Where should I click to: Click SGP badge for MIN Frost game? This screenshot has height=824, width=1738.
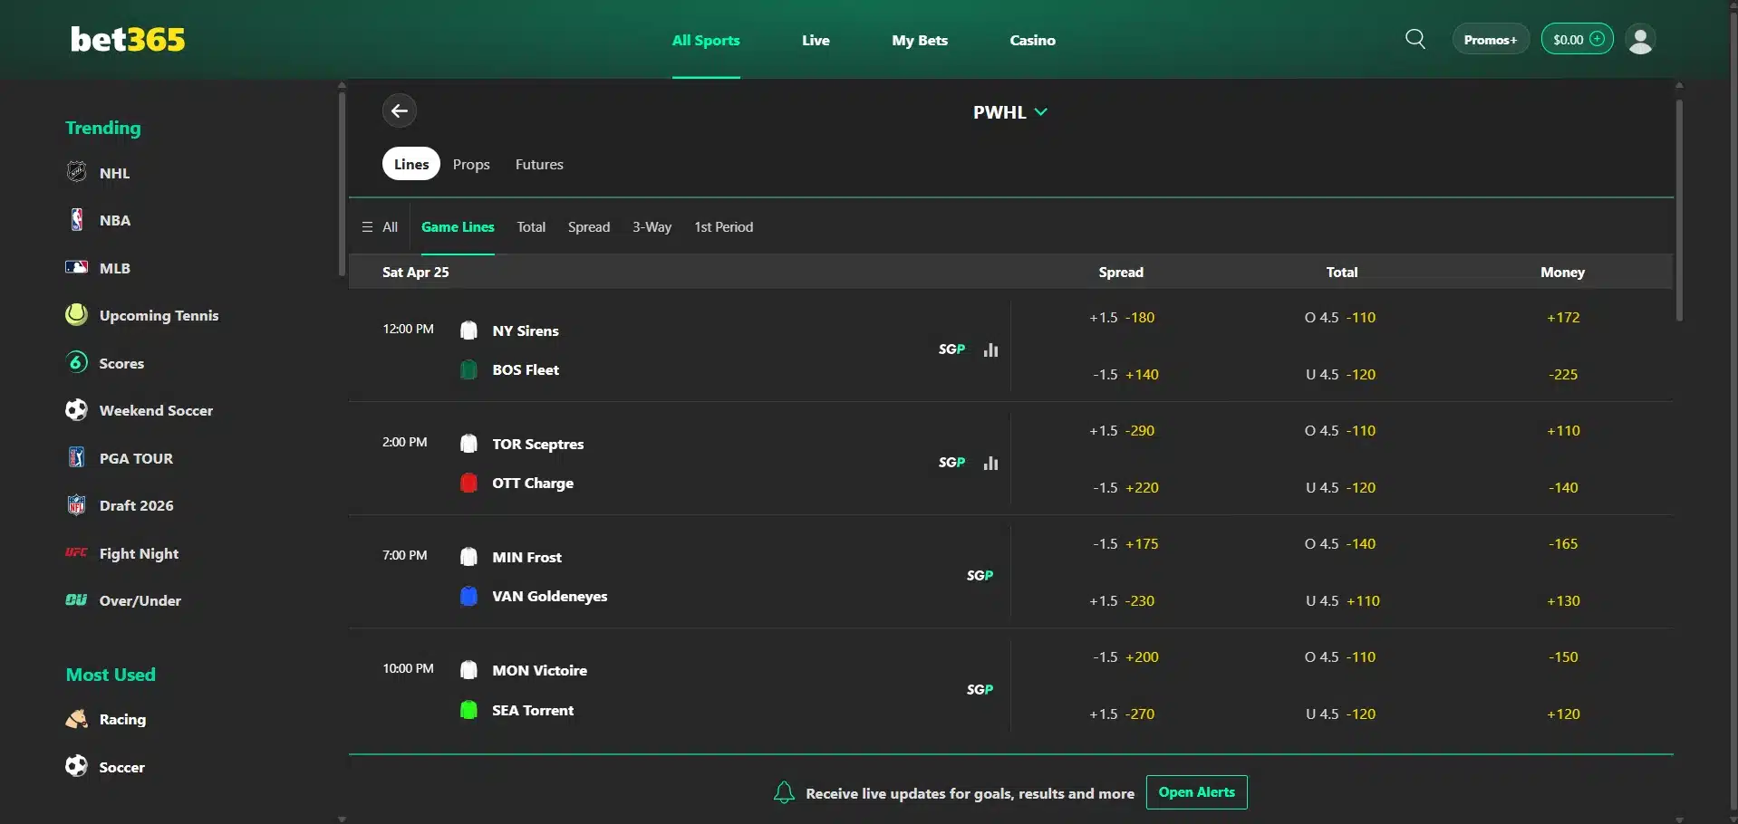[980, 575]
